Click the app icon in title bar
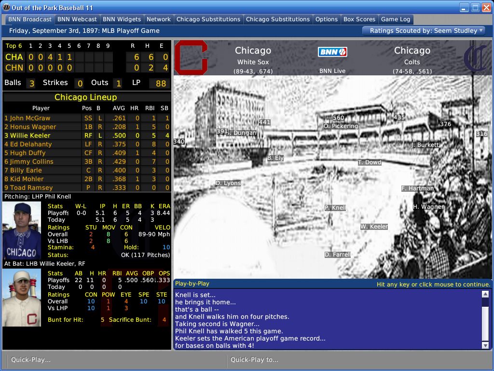494x371 pixels. click(x=6, y=8)
